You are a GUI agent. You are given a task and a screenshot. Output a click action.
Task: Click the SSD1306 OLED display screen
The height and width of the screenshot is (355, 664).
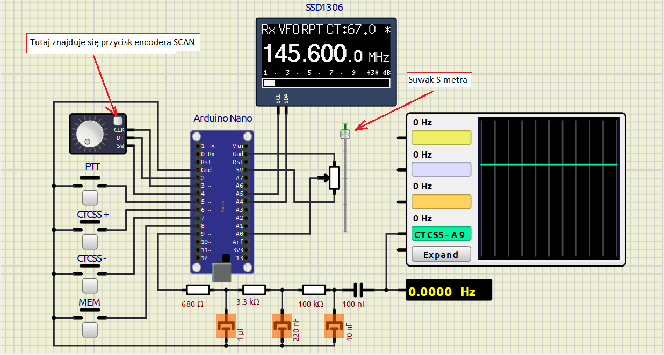326,56
